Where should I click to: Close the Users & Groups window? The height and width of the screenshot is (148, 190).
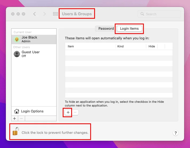coord(13,14)
